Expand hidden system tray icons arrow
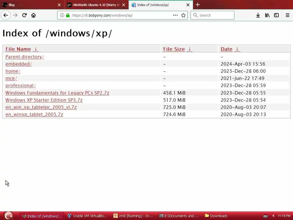The height and width of the screenshot is (220, 293). click(273, 216)
